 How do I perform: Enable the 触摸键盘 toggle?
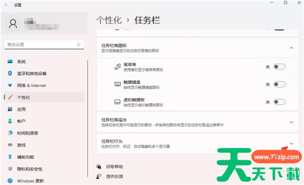point(279,84)
